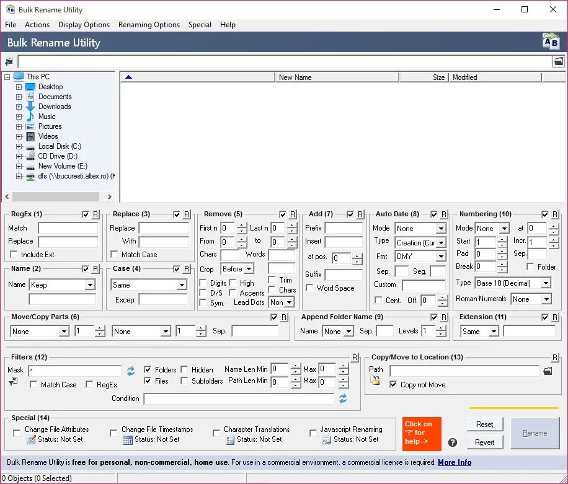Screen dimensions: 568x484
Task: Click the RegEx Match input field
Action: (68, 228)
